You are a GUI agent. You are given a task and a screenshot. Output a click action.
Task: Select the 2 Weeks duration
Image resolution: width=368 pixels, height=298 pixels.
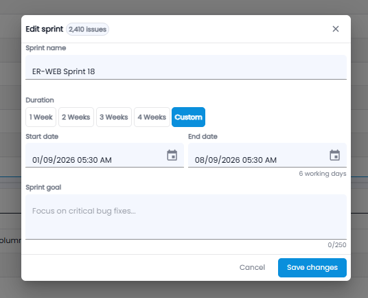coord(76,117)
